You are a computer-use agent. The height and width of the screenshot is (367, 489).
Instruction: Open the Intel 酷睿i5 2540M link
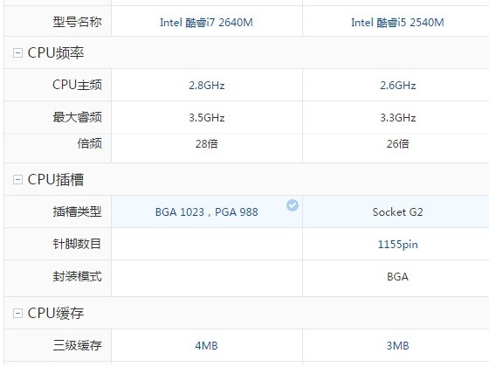[397, 23]
